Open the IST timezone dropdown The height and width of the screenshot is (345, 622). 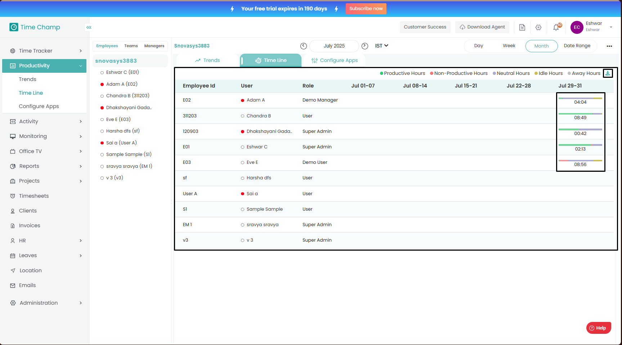click(381, 46)
